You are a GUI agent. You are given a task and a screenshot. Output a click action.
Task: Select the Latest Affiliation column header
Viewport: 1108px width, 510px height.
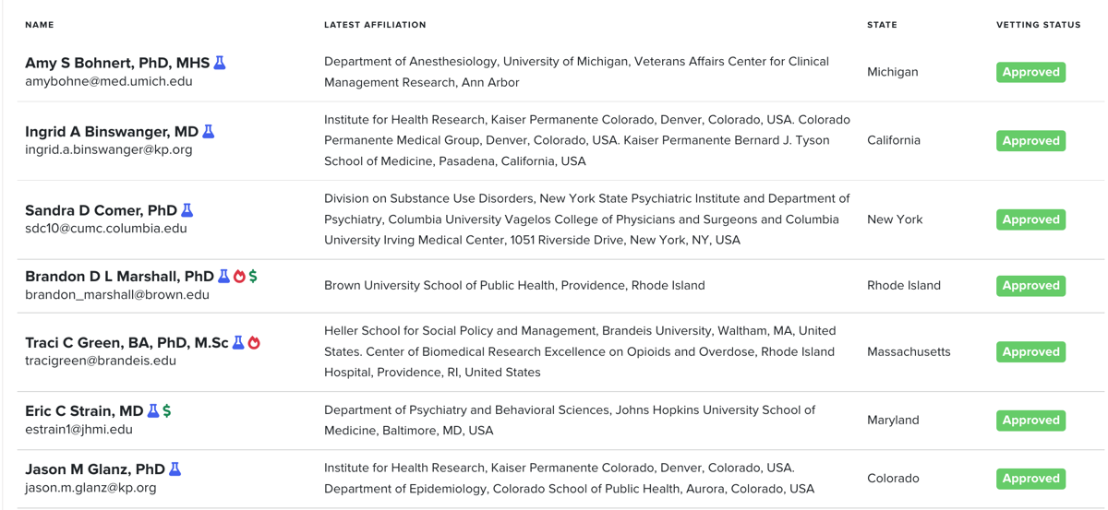(375, 25)
